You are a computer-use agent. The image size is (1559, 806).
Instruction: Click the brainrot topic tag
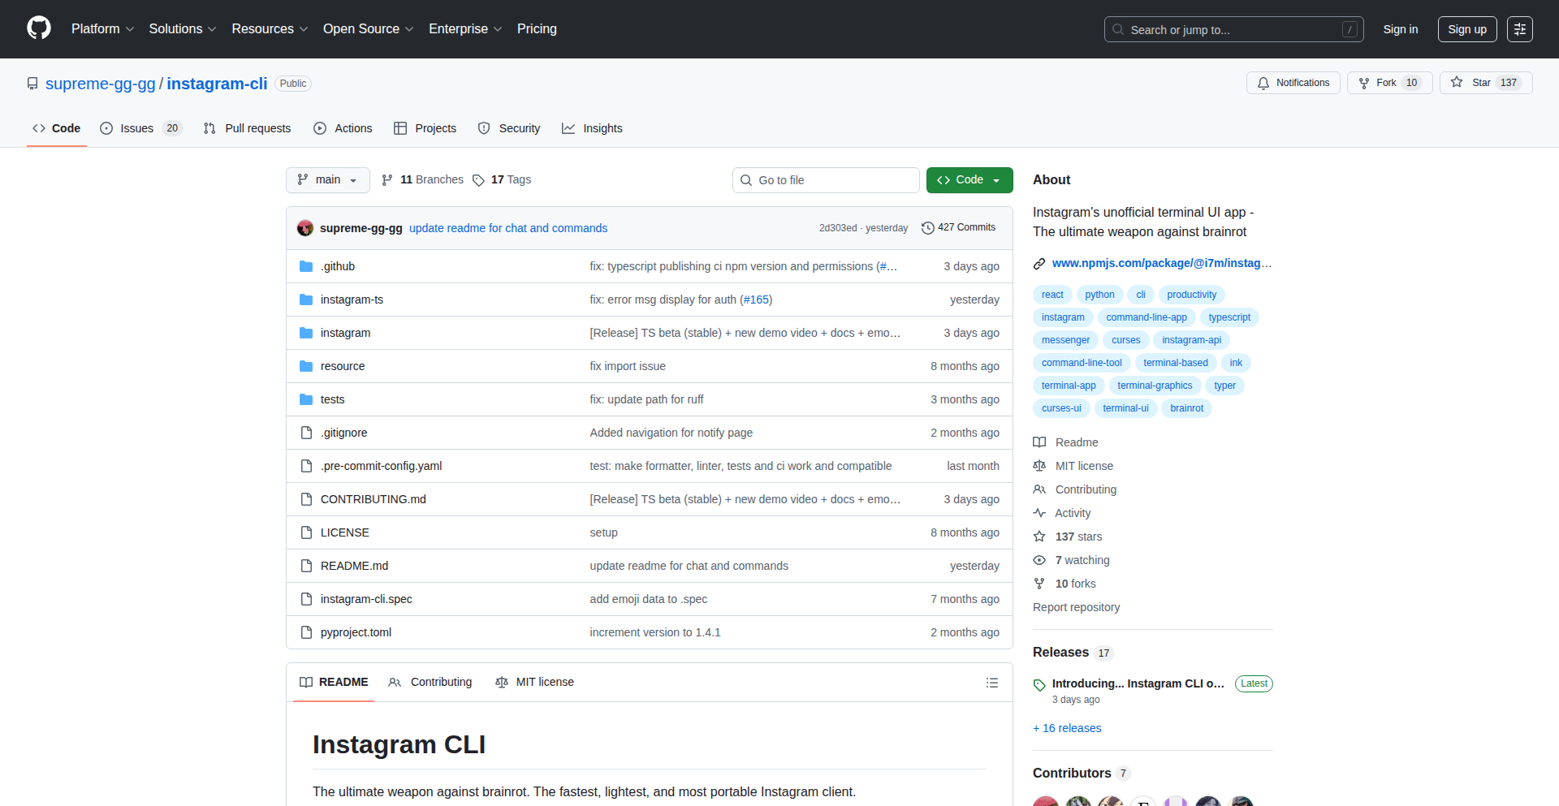coord(1187,408)
